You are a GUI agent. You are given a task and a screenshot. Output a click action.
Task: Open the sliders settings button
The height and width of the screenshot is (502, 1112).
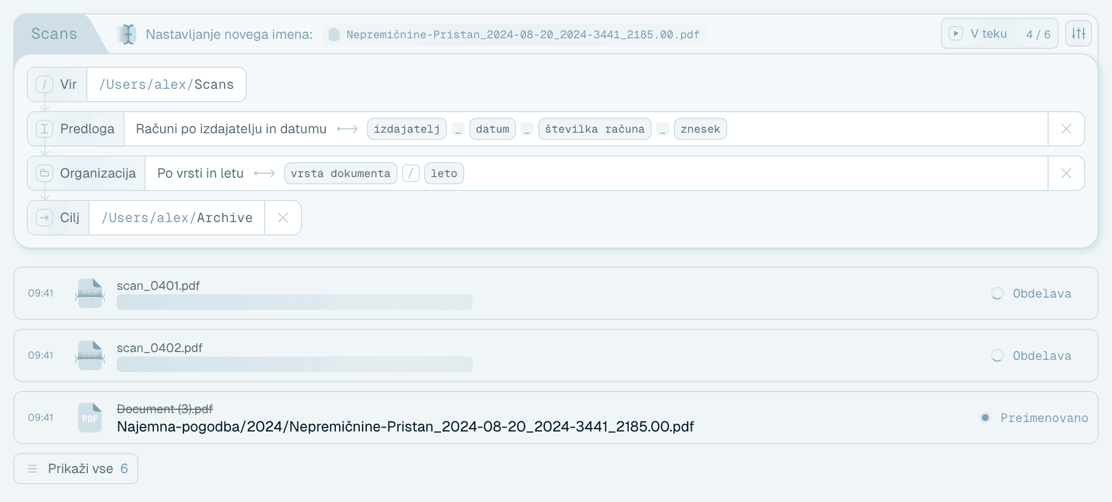tap(1079, 33)
